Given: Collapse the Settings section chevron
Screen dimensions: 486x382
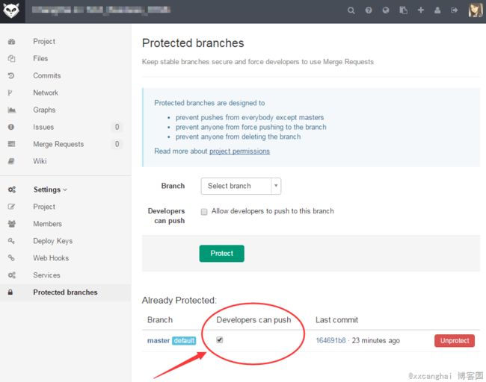Looking at the screenshot, I should coord(65,190).
